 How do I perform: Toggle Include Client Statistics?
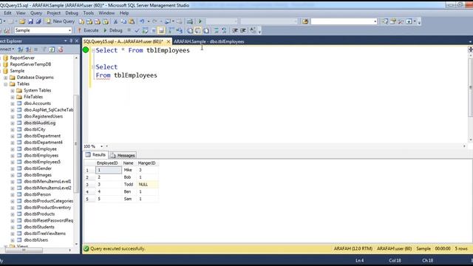[x=179, y=30]
